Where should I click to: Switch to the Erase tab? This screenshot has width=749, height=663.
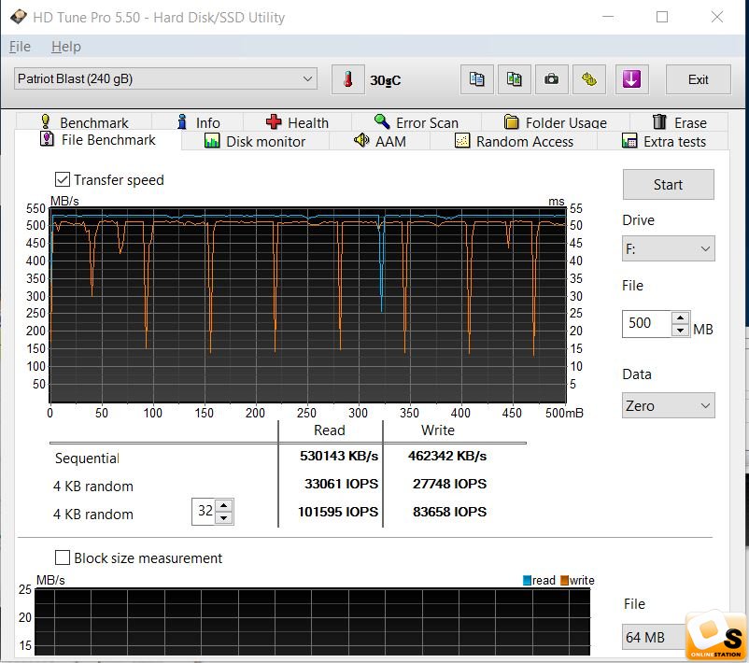[x=679, y=122]
